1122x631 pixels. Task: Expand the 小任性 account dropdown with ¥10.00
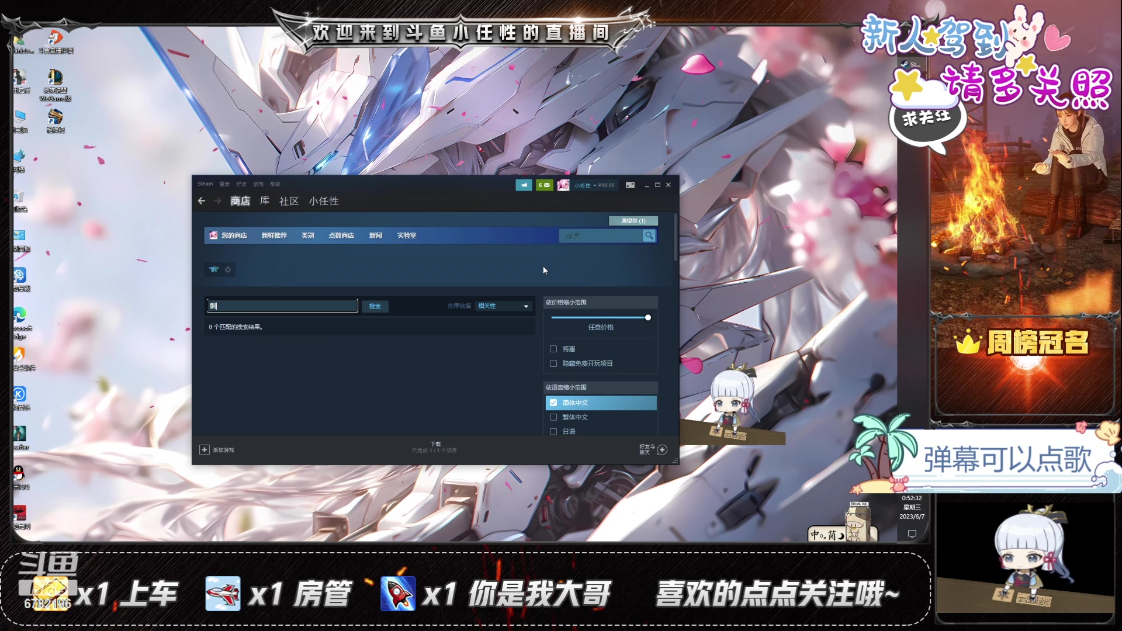click(595, 185)
